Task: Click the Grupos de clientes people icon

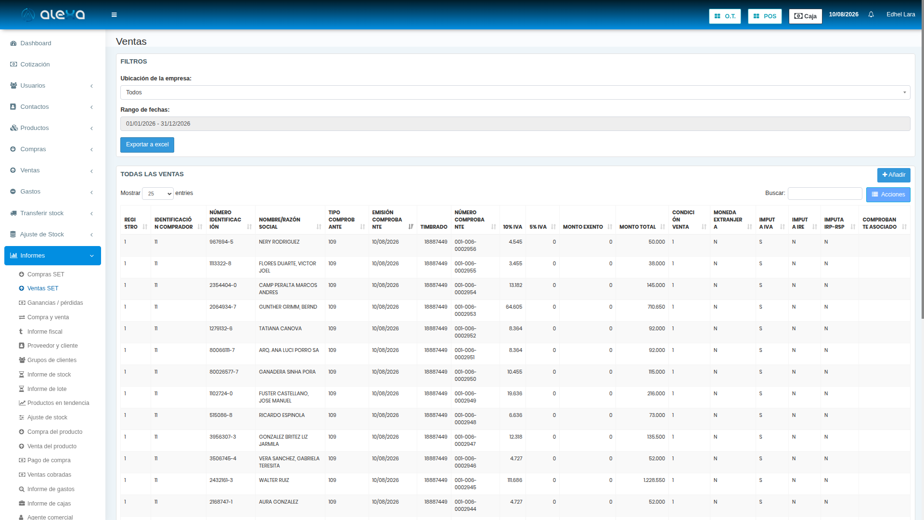Action: (x=22, y=360)
